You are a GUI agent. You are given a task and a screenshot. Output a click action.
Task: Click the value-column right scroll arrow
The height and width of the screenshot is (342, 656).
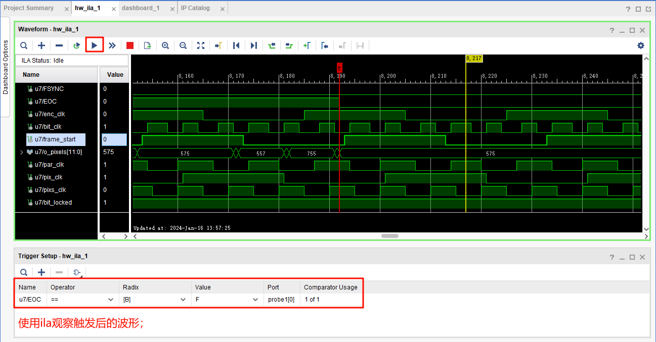click(x=126, y=236)
